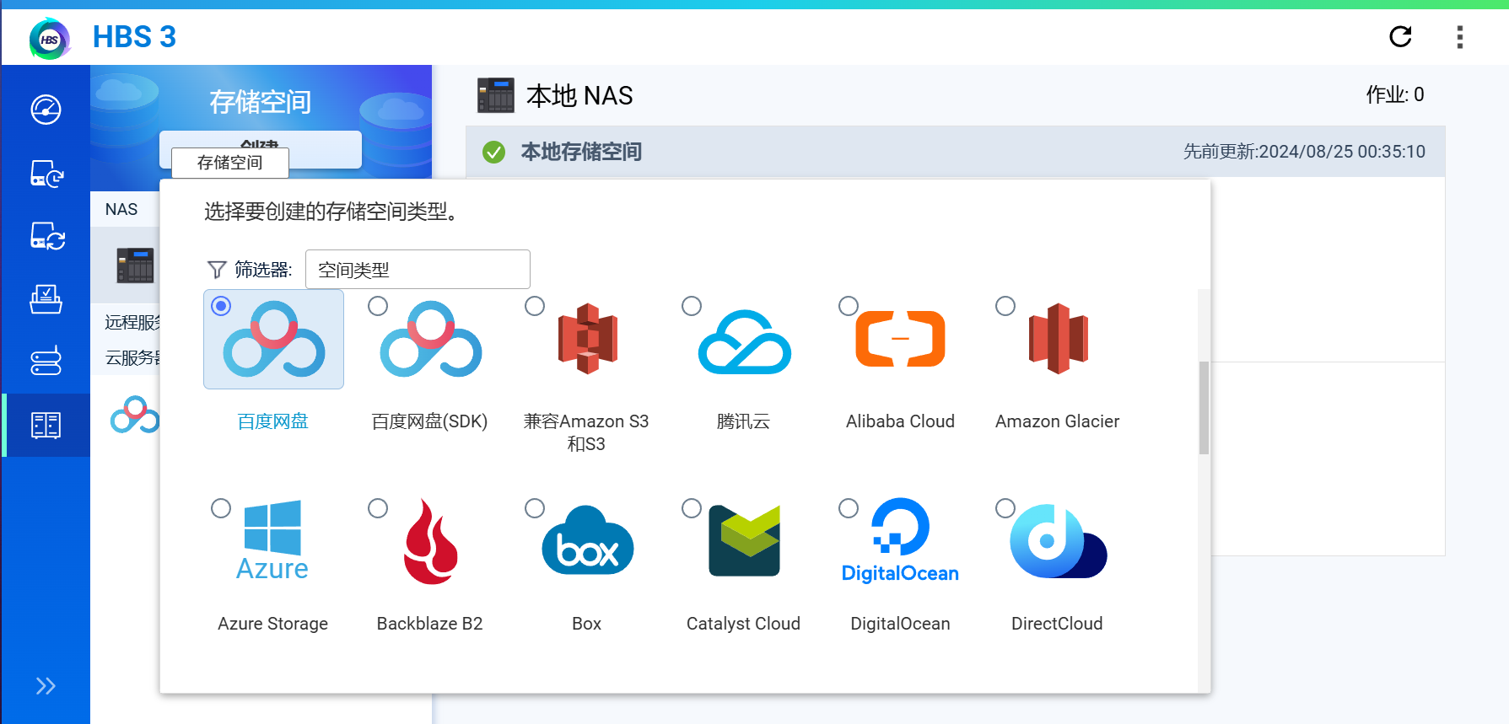Click the storage type list scrollbar
Screen dimensions: 1509x724
(x=1204, y=408)
